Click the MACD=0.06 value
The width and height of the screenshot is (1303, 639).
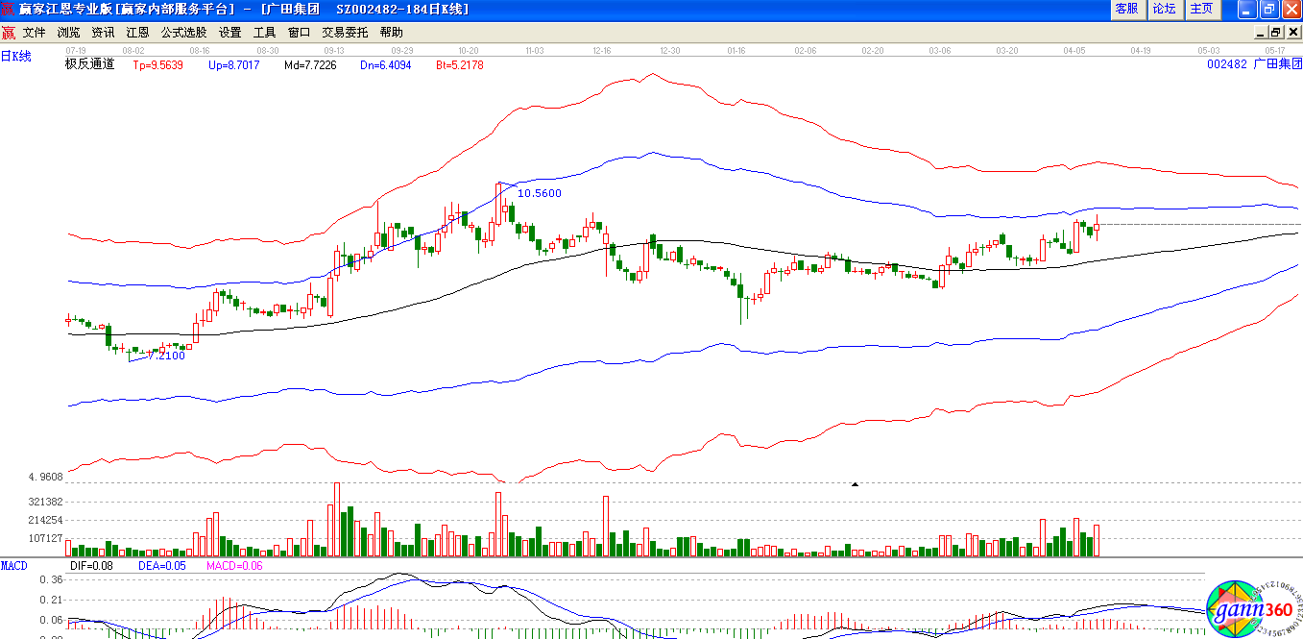(x=234, y=566)
